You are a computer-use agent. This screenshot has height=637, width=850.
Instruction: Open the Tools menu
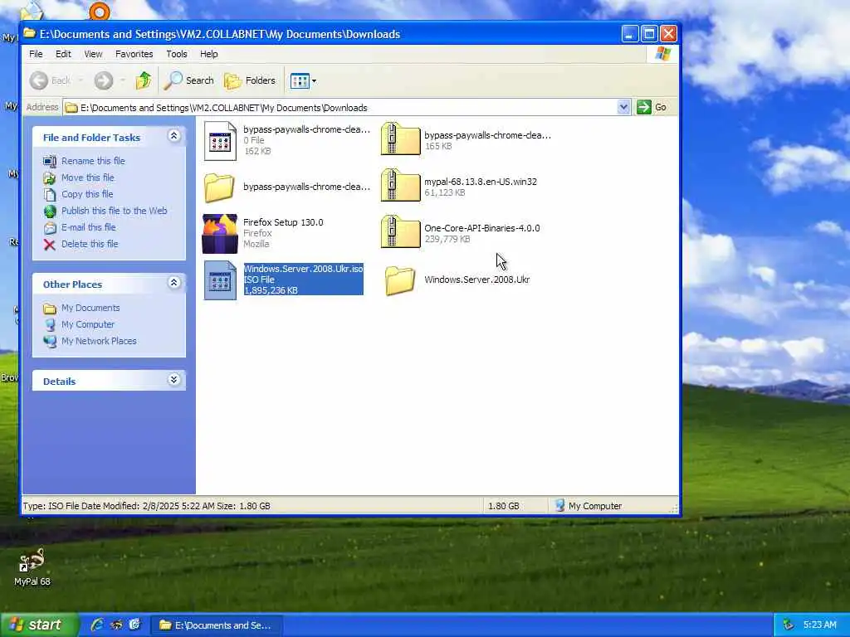[176, 54]
